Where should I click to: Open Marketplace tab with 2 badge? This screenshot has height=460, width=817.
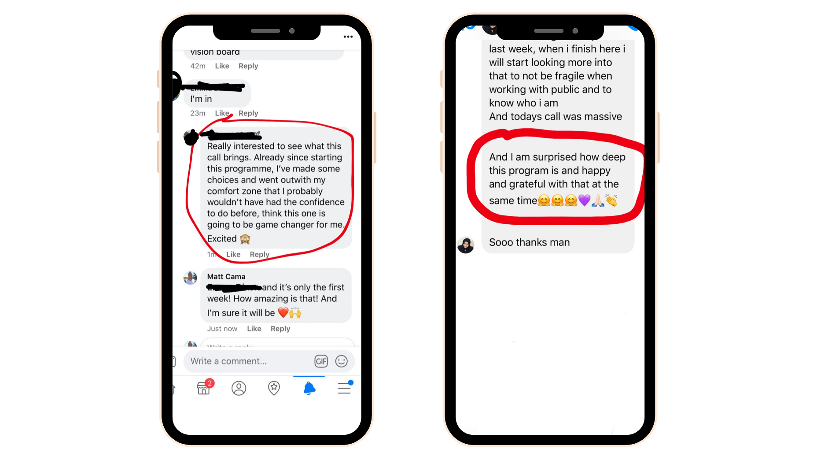[204, 387]
